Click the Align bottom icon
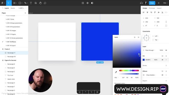Viewport: 169px width, 95px height. (x=162, y=12)
